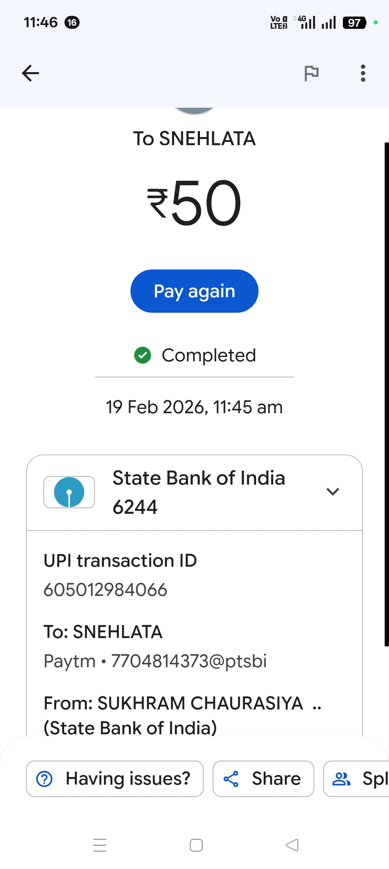
Task: Tap the Share button
Action: [263, 779]
